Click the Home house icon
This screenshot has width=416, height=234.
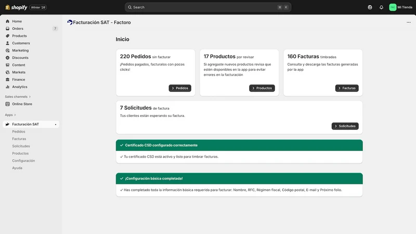(7, 21)
